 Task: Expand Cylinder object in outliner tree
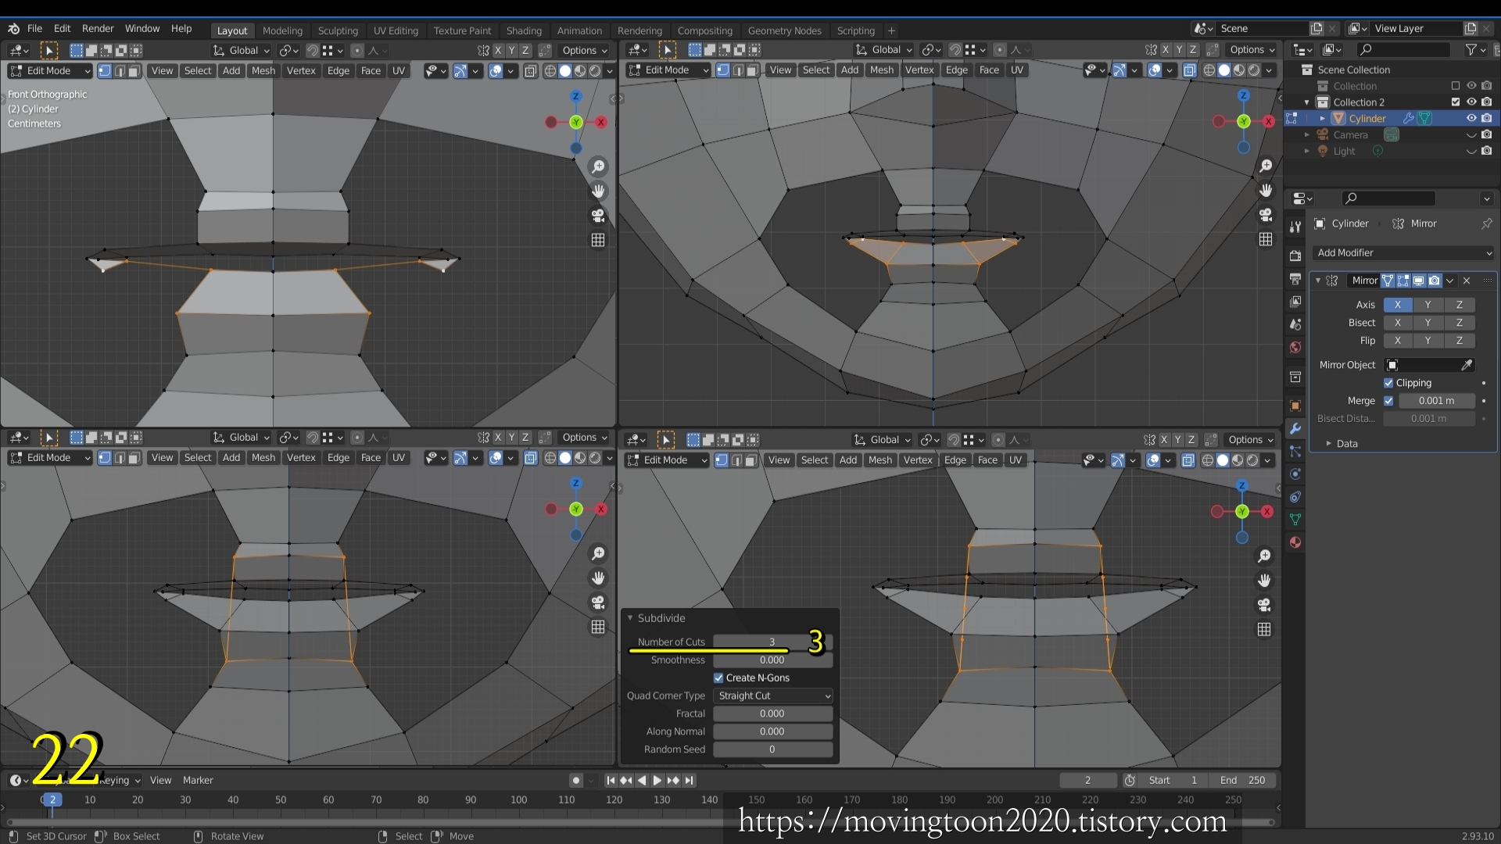pos(1323,118)
